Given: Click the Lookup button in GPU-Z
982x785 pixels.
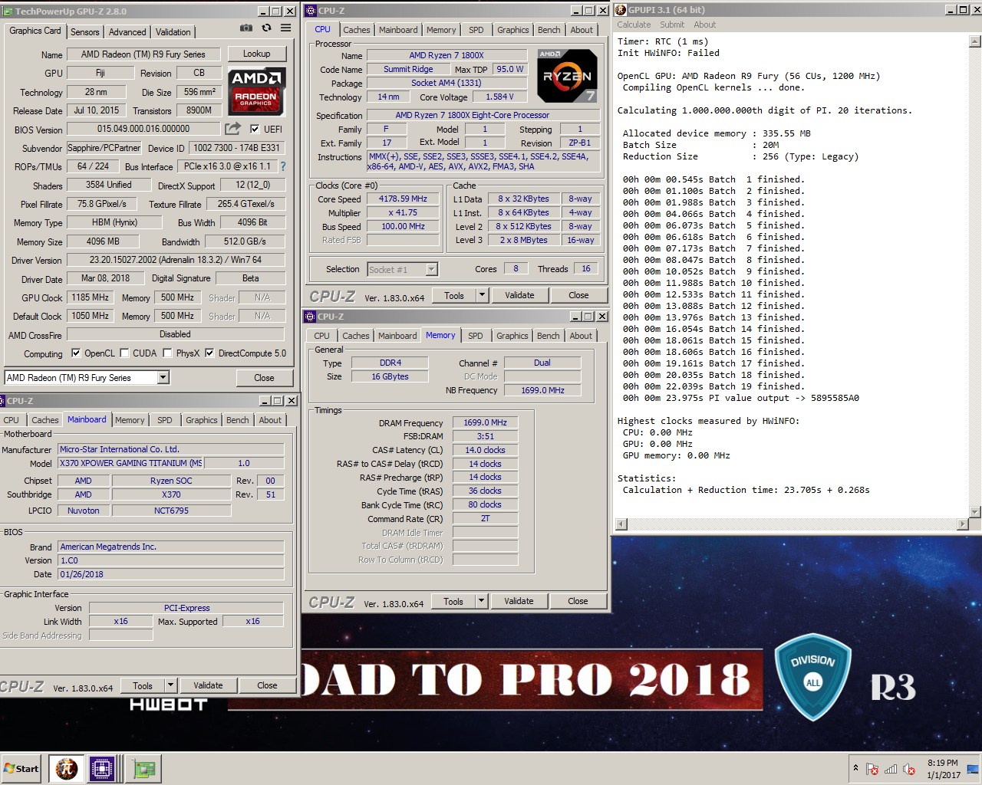Looking at the screenshot, I should tap(256, 54).
